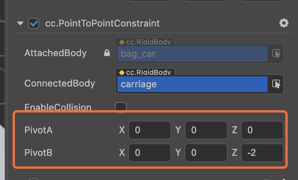Click the cc.RigidBody type tag above bag_car
The height and width of the screenshot is (180, 298).
[x=145, y=42]
